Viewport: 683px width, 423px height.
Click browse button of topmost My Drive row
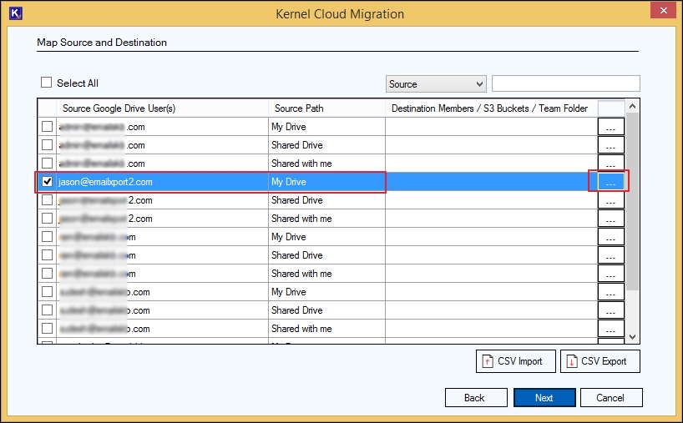tap(610, 127)
